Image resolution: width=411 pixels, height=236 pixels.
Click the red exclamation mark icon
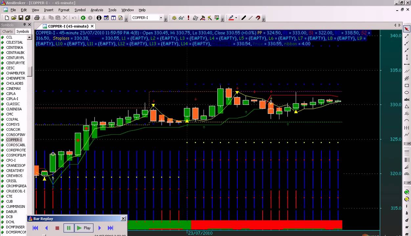(188, 18)
